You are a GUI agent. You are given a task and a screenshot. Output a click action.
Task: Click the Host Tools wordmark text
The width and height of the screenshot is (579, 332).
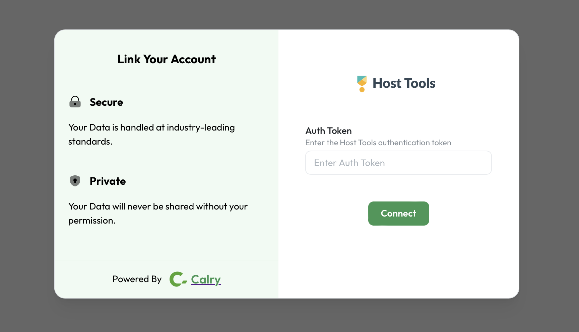click(404, 83)
